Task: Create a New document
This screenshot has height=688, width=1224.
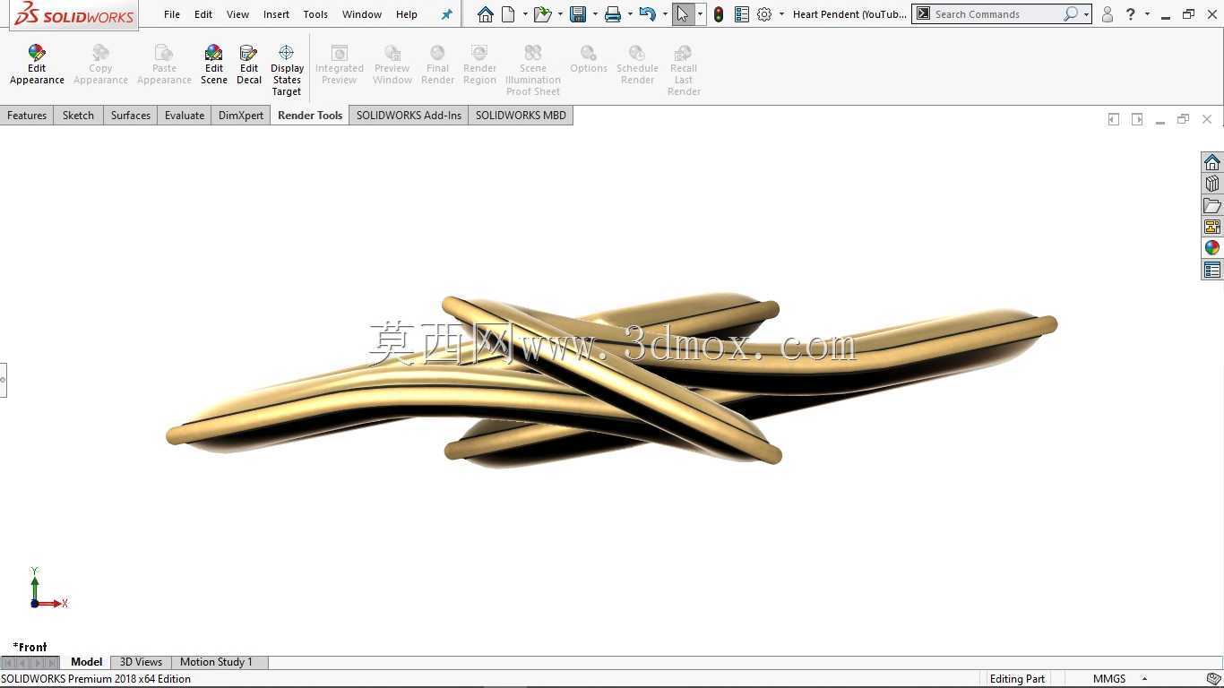Action: click(x=508, y=14)
